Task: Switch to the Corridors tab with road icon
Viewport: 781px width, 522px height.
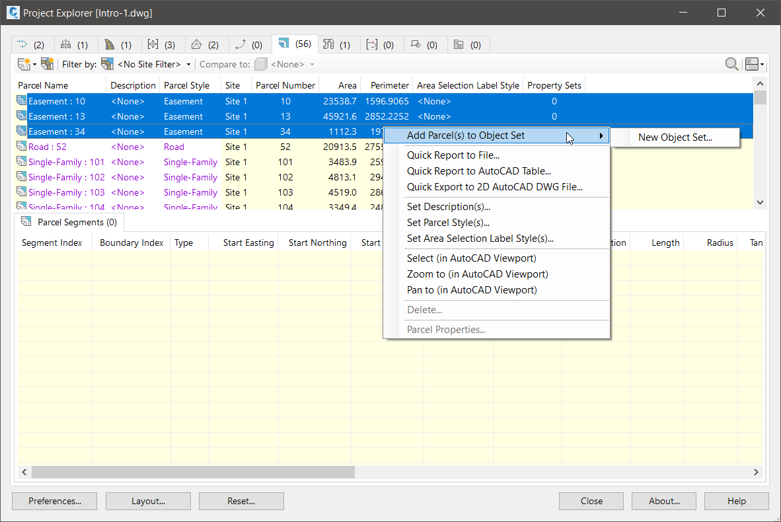Action: 118,45
